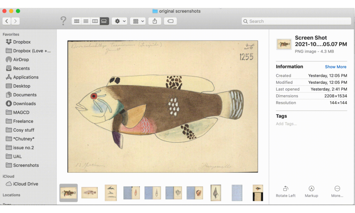Screen dimensions: 355x213
Task: Click Rotate Left action
Action: point(286,192)
